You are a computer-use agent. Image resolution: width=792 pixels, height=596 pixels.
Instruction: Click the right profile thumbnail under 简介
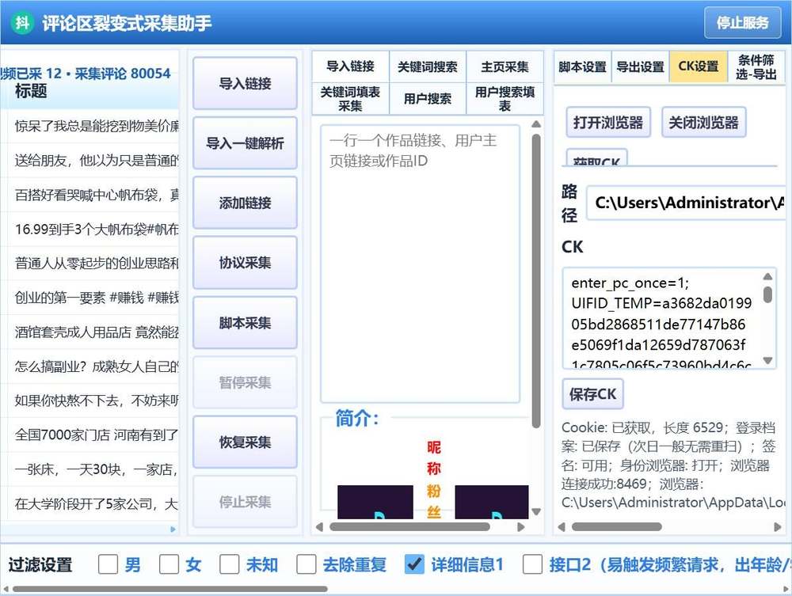(x=492, y=502)
